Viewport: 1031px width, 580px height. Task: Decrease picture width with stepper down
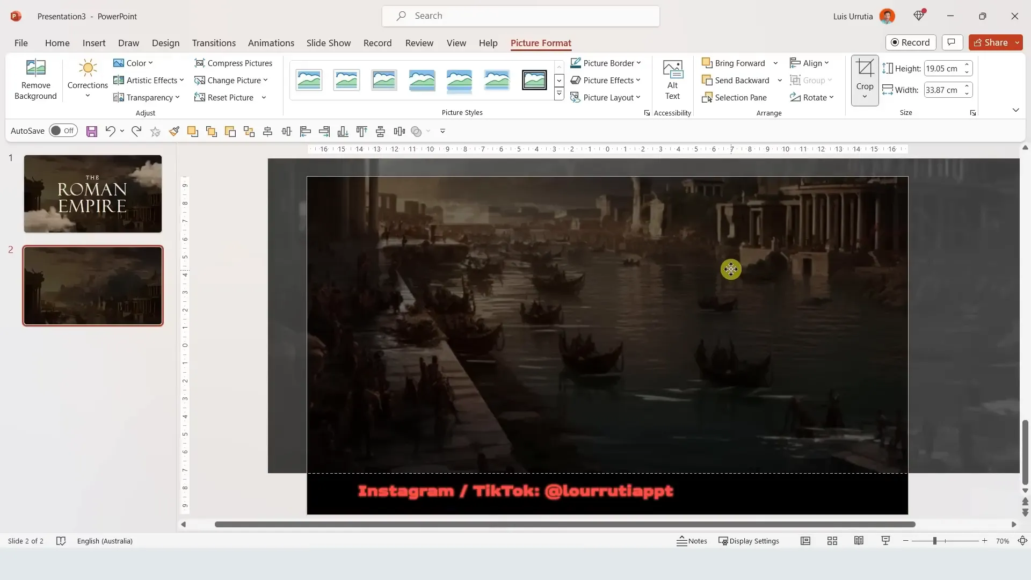pos(967,94)
